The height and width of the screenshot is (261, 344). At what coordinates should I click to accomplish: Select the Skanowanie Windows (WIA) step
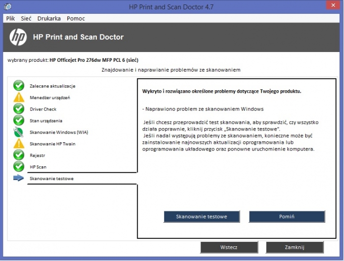(x=59, y=132)
